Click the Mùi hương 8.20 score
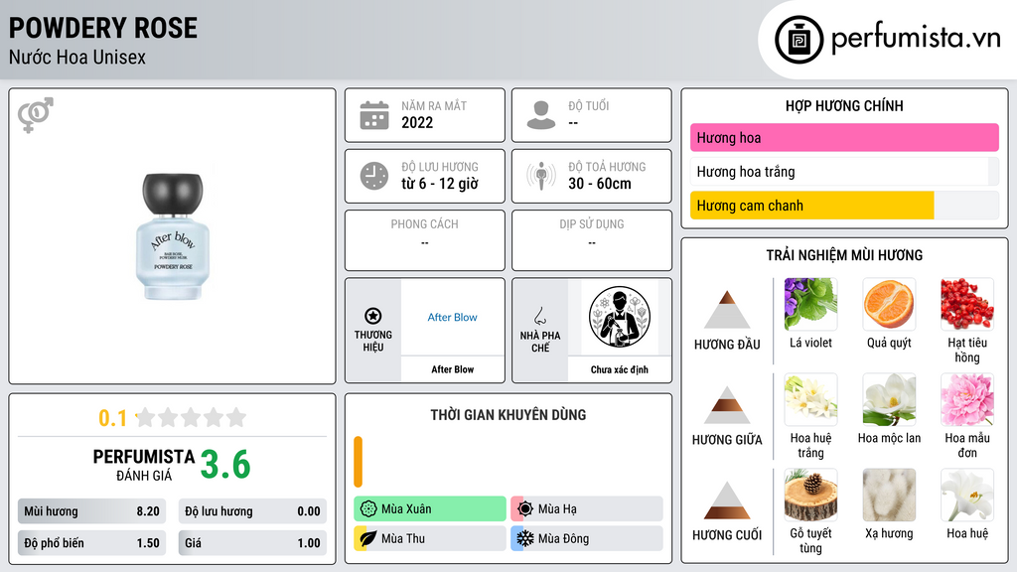This screenshot has width=1017, height=572. point(92,511)
